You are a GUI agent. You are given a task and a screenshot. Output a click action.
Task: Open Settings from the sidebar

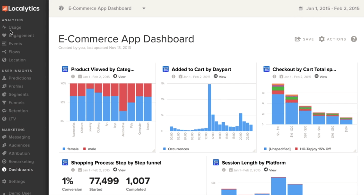click(17, 181)
